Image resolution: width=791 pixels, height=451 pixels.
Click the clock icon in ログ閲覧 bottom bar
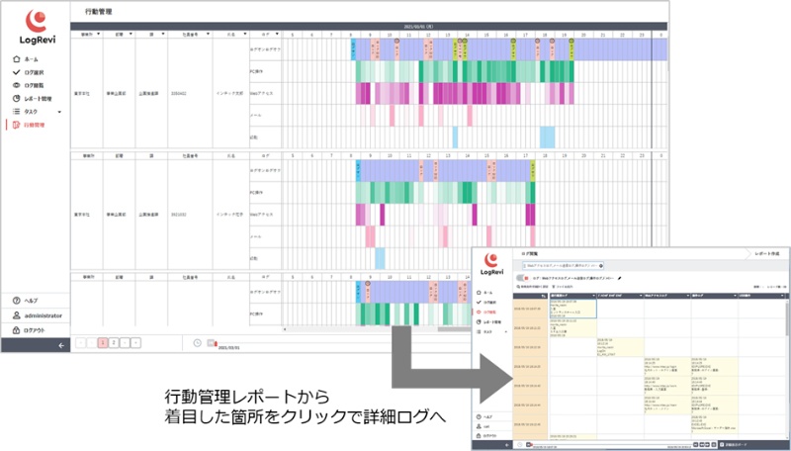(x=520, y=445)
